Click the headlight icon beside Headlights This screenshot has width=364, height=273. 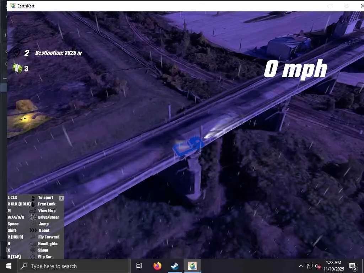click(33, 244)
